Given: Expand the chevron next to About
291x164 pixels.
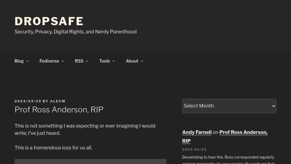Looking at the screenshot, I should [x=142, y=61].
